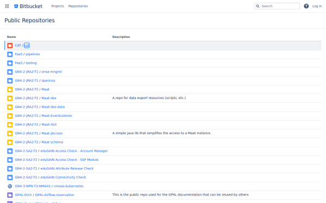Open the pipelines repository link

(33, 54)
